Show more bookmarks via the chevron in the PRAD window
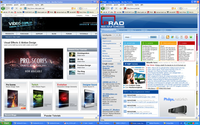 click(x=197, y=12)
